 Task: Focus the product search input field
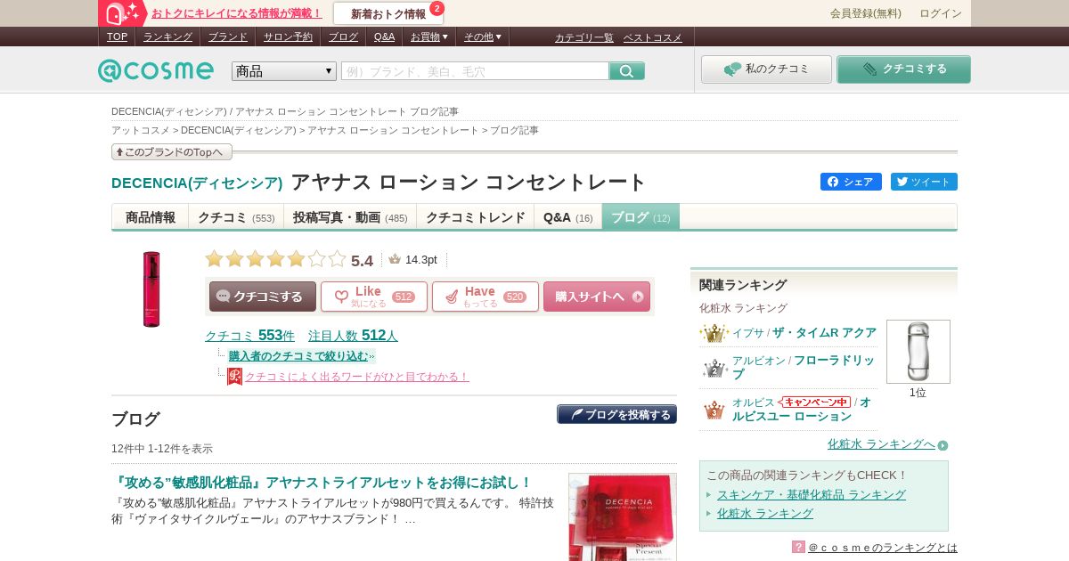click(x=475, y=71)
